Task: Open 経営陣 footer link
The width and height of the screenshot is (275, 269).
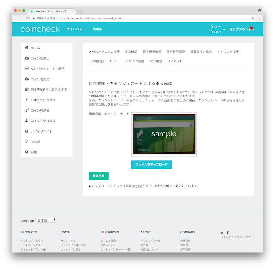Action: point(184,245)
